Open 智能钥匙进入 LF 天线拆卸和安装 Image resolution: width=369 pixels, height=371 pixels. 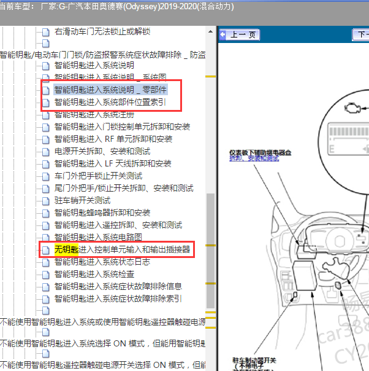[x=113, y=164]
